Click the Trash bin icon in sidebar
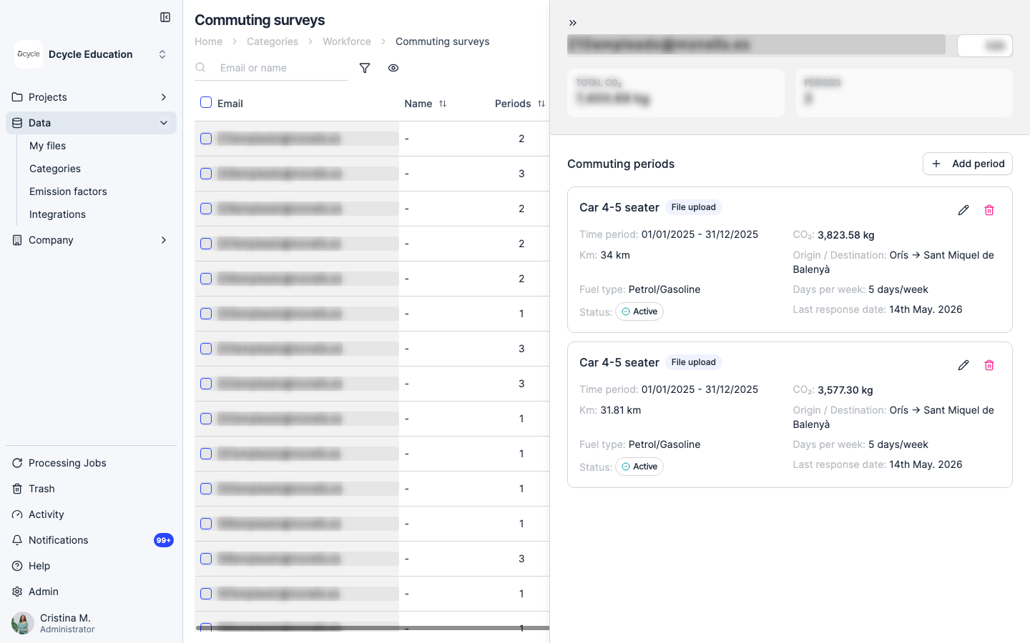The width and height of the screenshot is (1030, 643). [17, 489]
